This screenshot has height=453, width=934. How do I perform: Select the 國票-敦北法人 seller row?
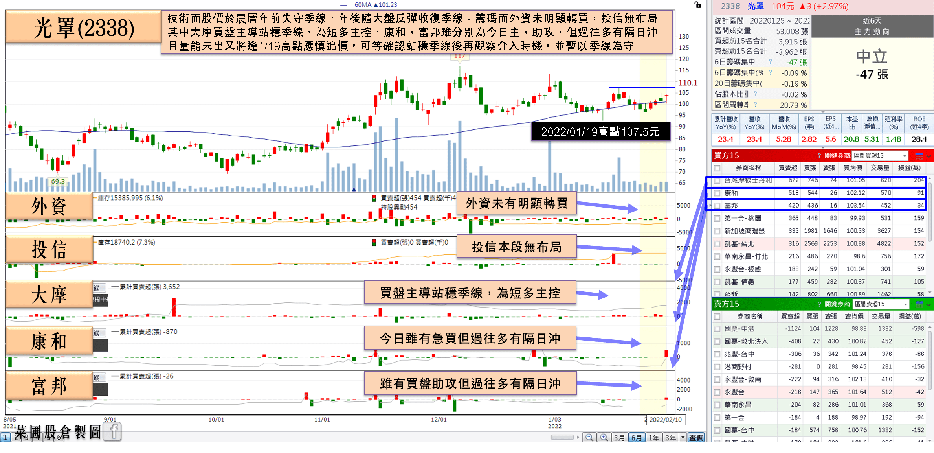[x=819, y=341]
